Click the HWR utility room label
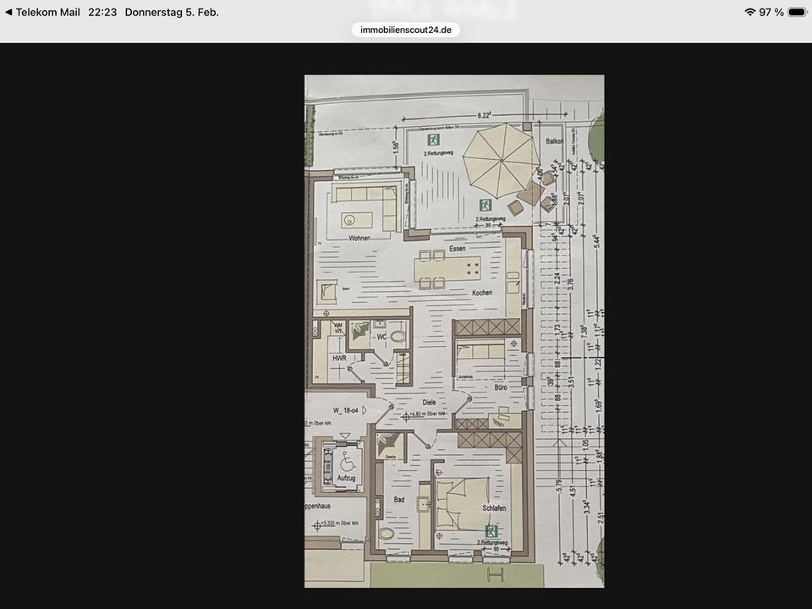The image size is (812, 609). 338,359
